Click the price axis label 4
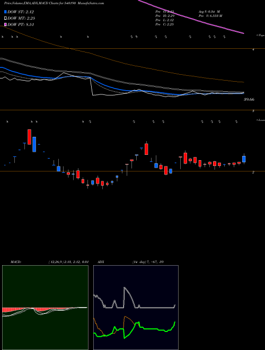The height and width of the screenshot is (350, 265). click(x=253, y=49)
